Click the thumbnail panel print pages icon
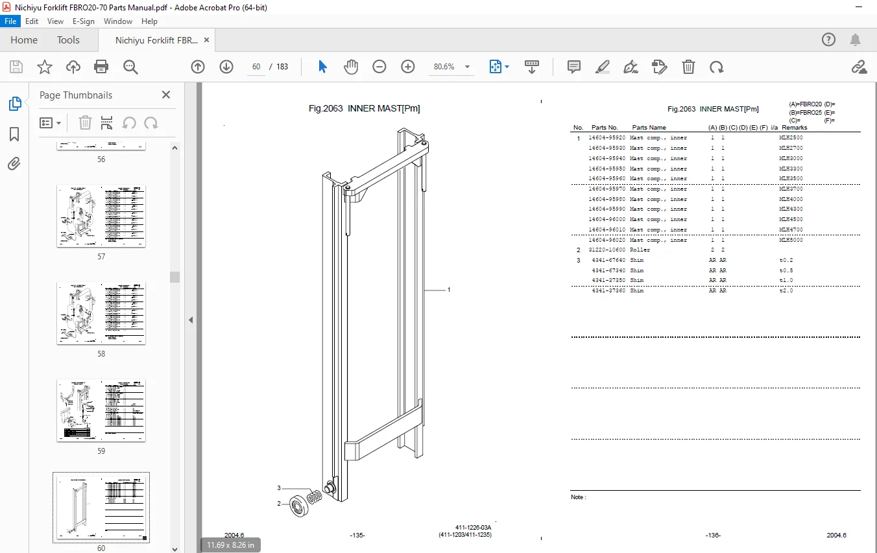877x553 pixels. [x=107, y=123]
